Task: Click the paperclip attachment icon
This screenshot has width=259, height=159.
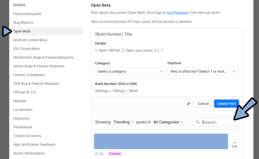Action: 188,104
